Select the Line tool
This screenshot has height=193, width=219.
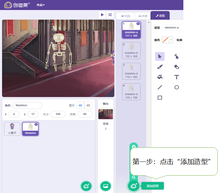click(x=160, y=87)
